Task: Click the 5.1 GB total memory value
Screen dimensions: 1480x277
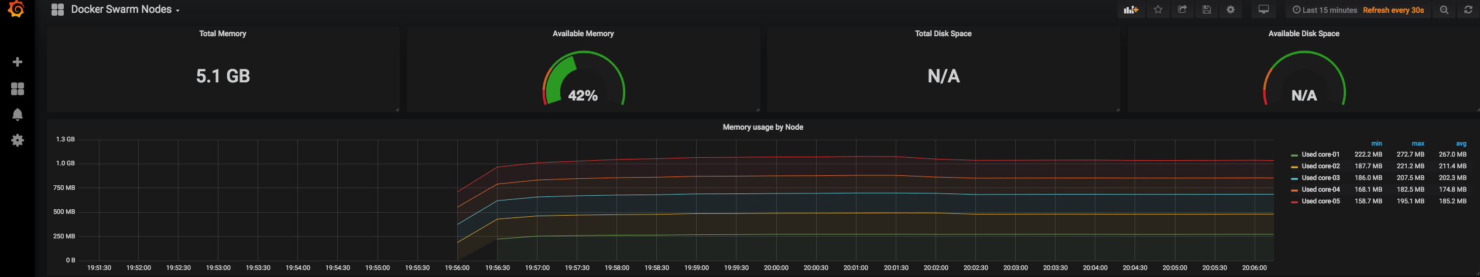Action: tap(223, 76)
